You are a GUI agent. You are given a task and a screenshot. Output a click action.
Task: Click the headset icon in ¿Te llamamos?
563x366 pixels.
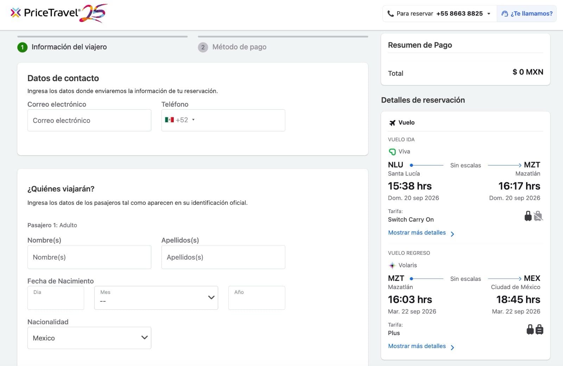(x=505, y=14)
